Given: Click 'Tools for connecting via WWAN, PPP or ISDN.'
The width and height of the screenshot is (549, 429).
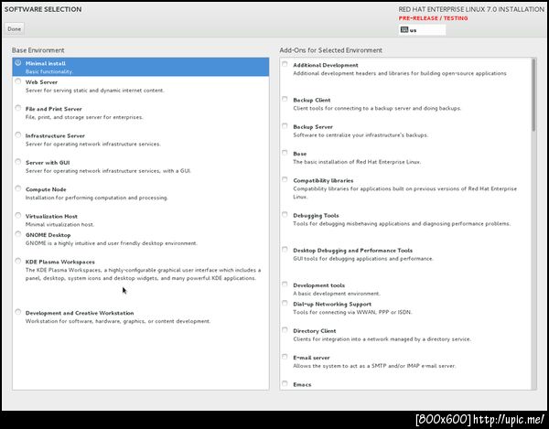Looking at the screenshot, I should tap(352, 312).
